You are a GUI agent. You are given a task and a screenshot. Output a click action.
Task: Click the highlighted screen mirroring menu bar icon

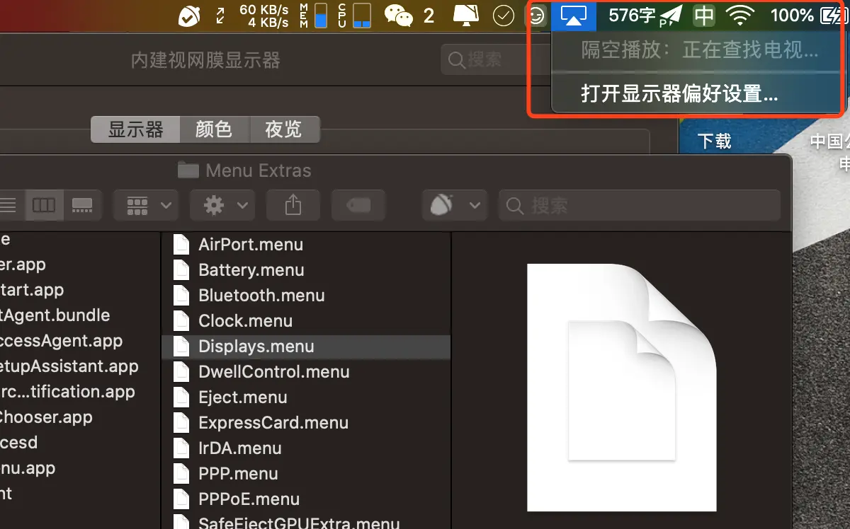pyautogui.click(x=574, y=16)
